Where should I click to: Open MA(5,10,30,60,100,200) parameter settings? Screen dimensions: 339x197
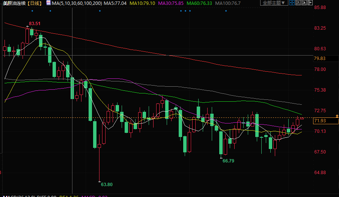[77, 3]
